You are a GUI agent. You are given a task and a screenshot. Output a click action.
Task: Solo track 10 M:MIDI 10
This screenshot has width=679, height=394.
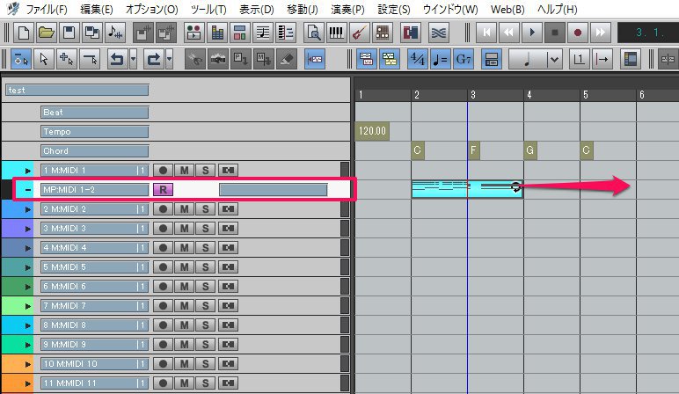click(206, 364)
